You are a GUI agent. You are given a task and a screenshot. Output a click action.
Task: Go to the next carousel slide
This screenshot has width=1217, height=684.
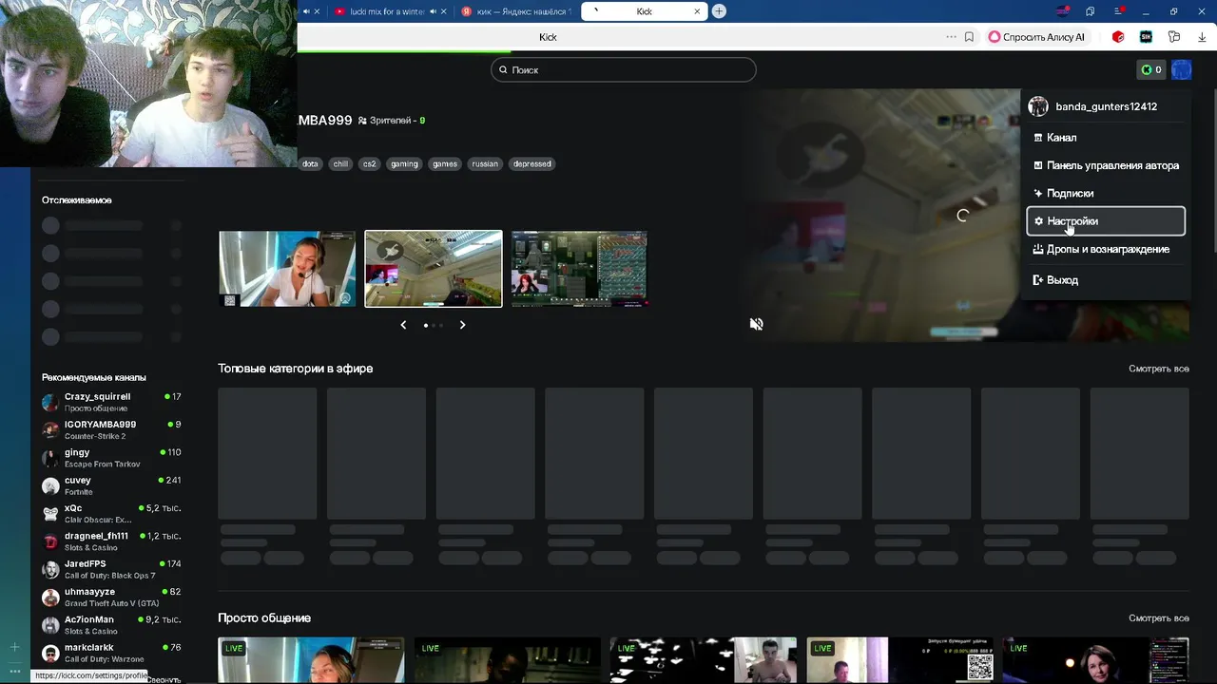[462, 325]
